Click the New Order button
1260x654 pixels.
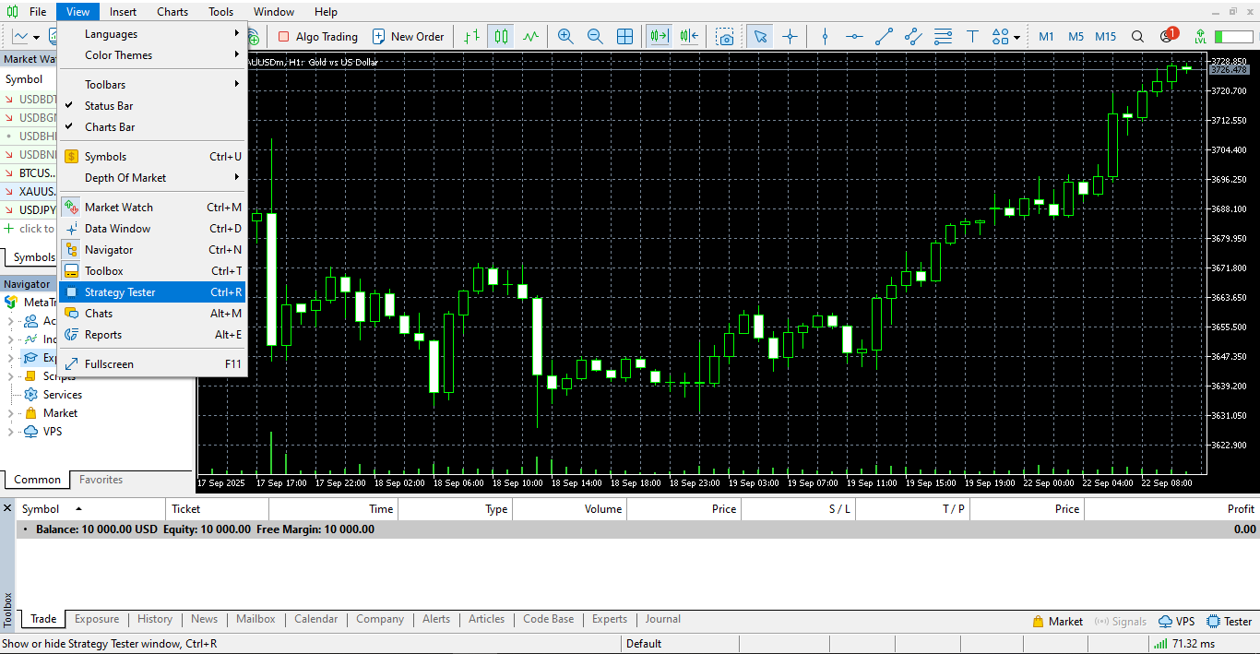pyautogui.click(x=408, y=37)
